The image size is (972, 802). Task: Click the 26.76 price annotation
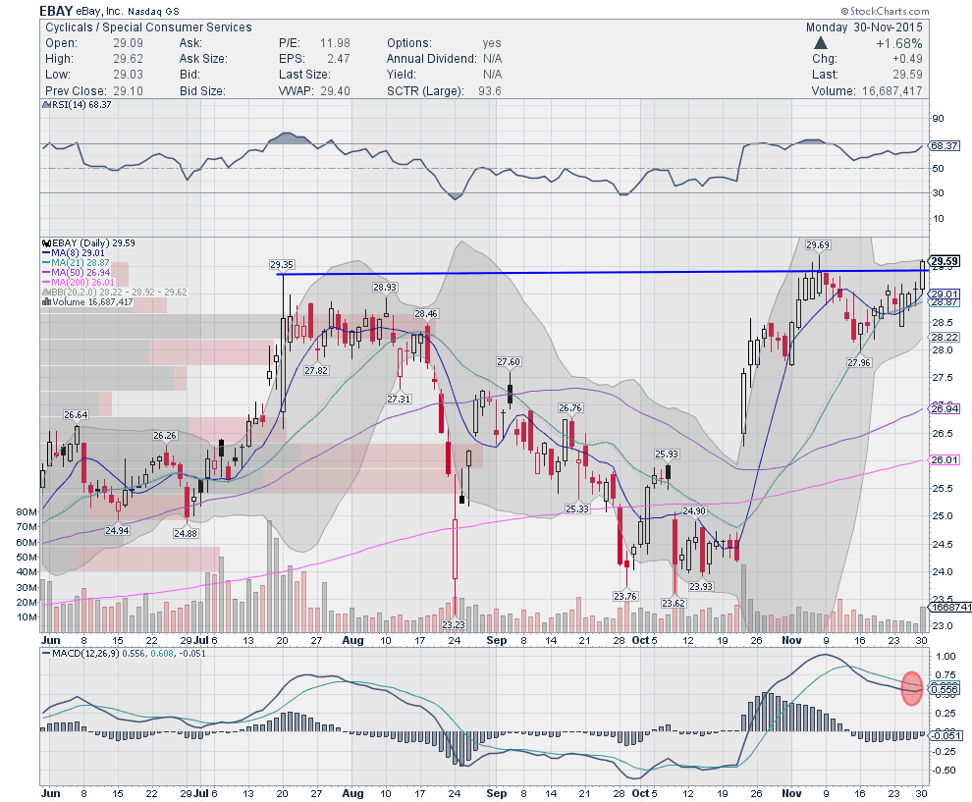pos(569,407)
